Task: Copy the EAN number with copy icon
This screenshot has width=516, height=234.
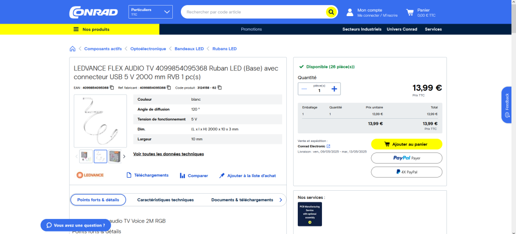Action: [x=112, y=88]
